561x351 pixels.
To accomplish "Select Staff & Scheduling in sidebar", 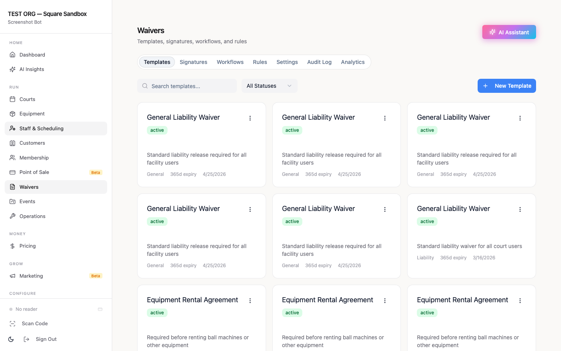I will pos(56,128).
